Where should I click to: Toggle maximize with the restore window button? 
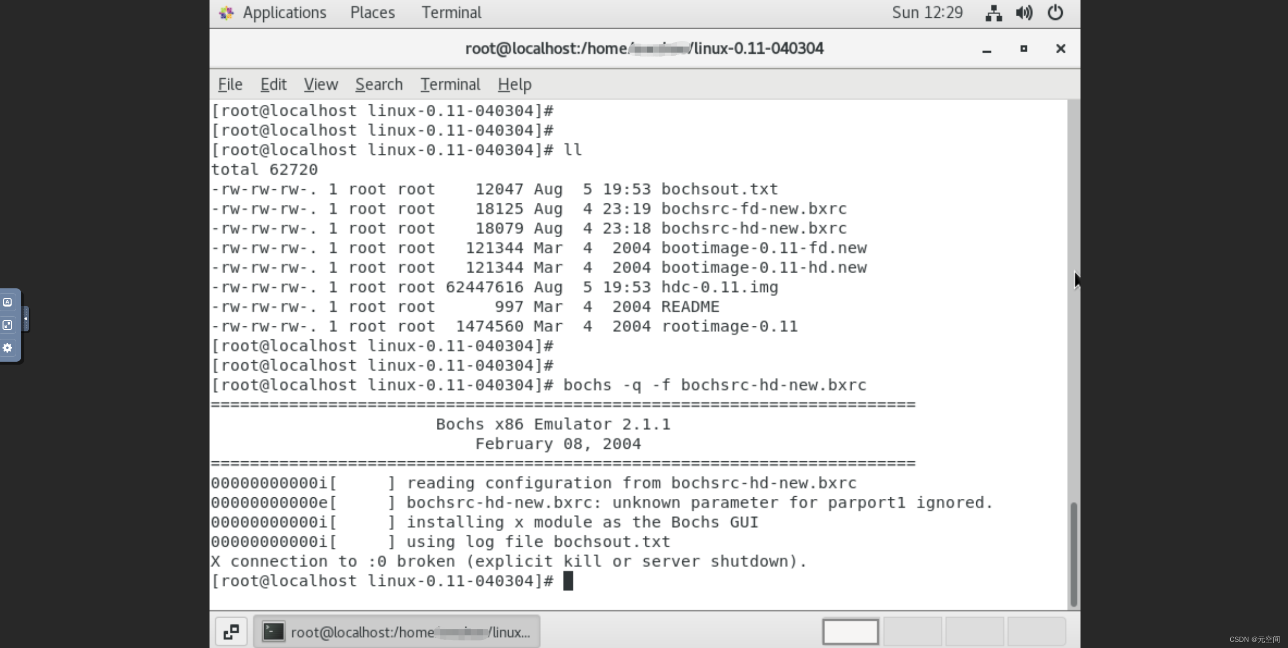(x=1024, y=49)
